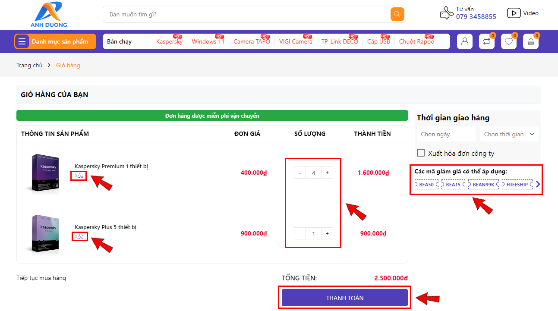Decrease Kaspersky Premium quantity with minus
The height and width of the screenshot is (311, 558).
300,173
